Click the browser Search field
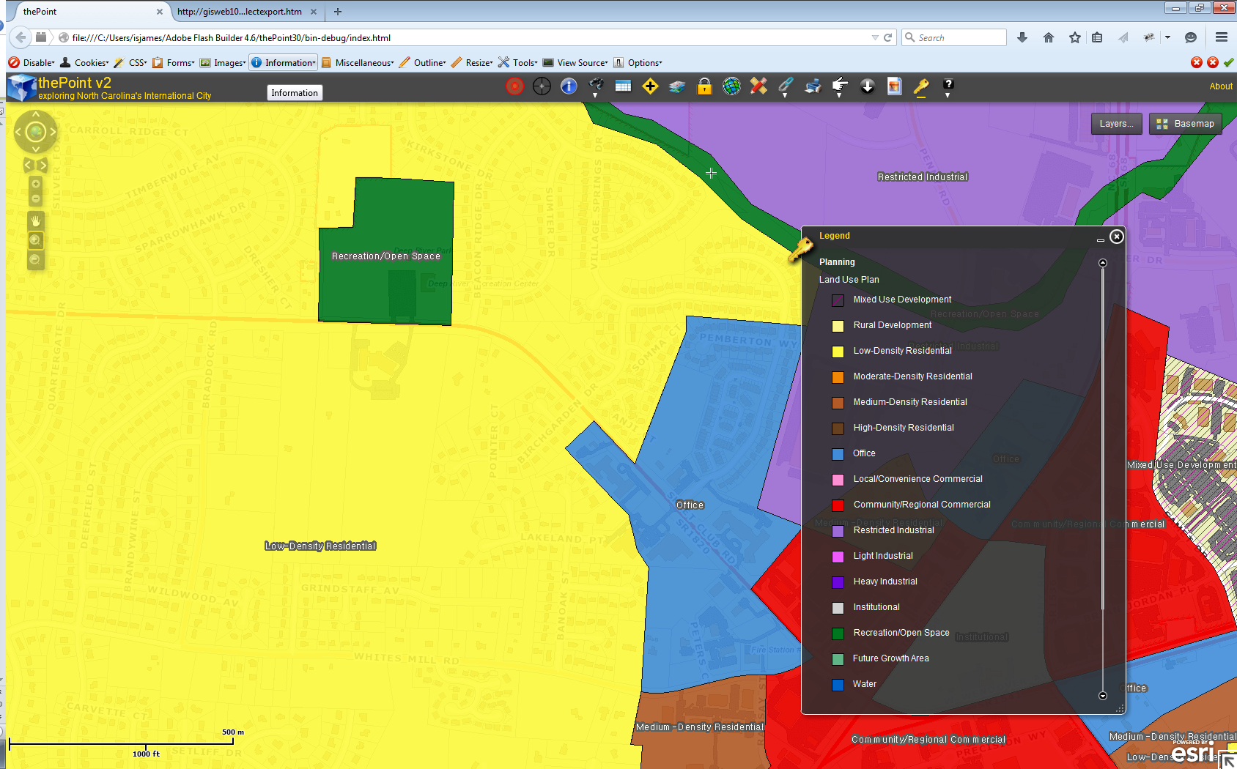The height and width of the screenshot is (769, 1237). (x=954, y=37)
